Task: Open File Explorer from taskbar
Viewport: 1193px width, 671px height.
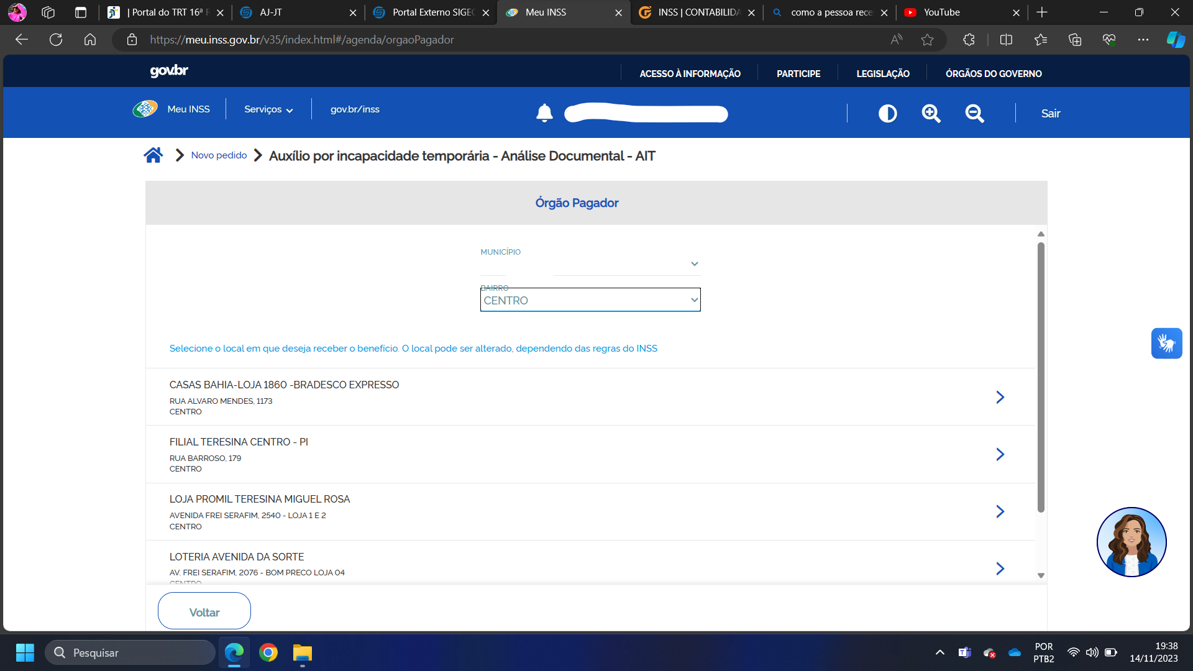Action: 303,652
